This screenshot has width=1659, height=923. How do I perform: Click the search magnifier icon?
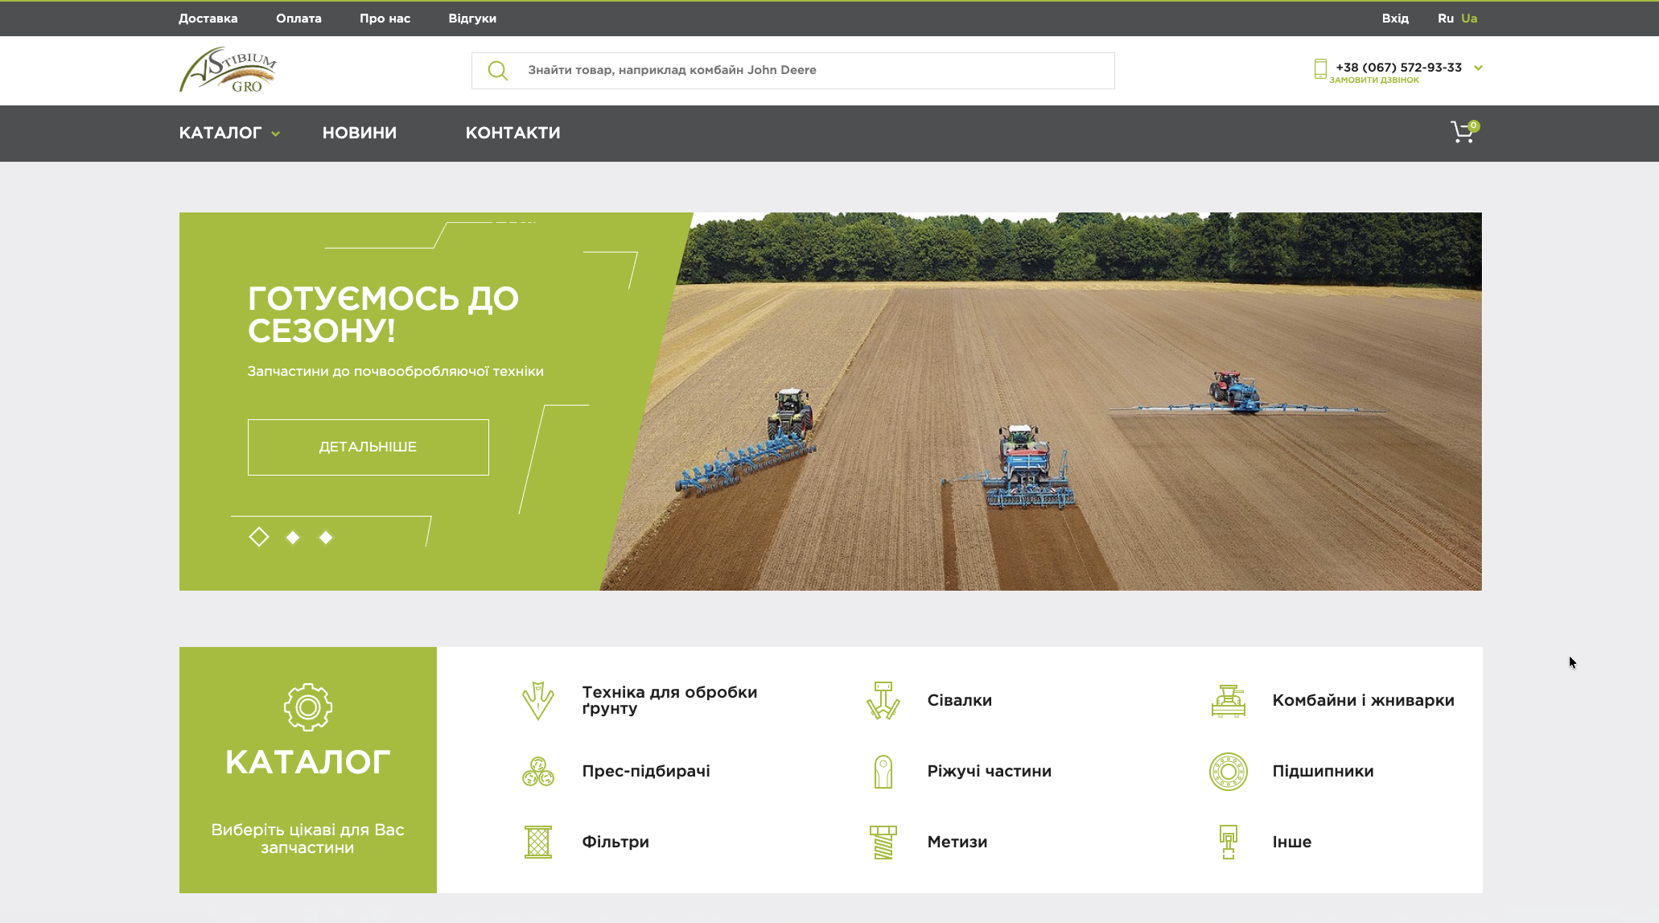coord(498,71)
